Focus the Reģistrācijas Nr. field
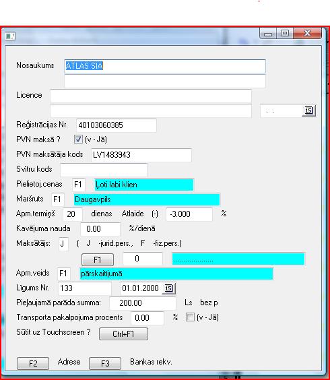The image size is (330, 380). pyautogui.click(x=117, y=125)
